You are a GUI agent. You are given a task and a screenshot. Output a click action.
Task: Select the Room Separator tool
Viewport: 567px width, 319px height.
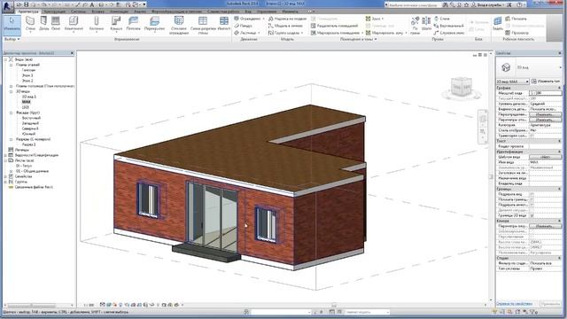(335, 26)
